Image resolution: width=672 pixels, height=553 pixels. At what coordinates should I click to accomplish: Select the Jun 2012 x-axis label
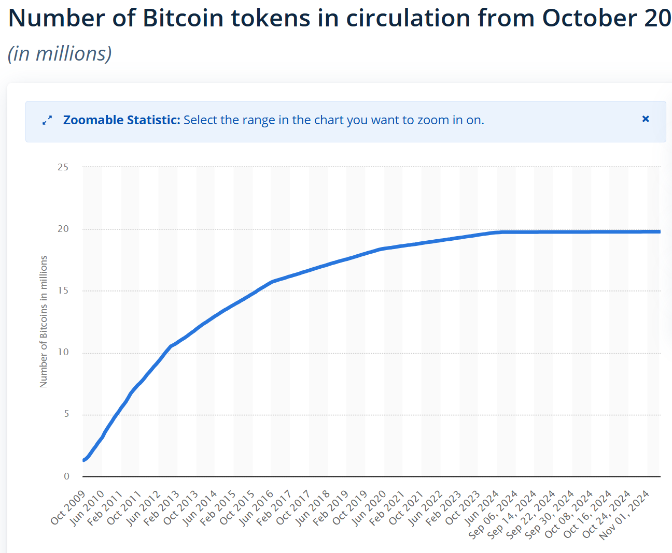(x=144, y=508)
